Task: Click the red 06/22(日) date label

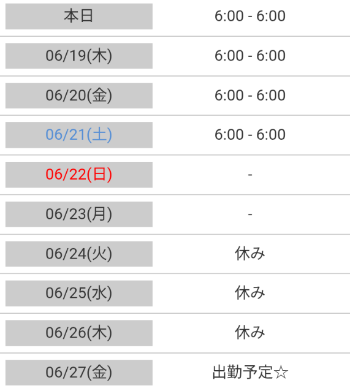Action: tap(79, 175)
